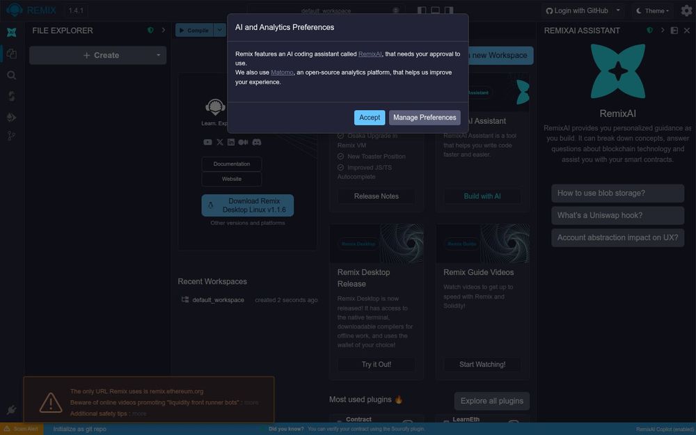Click the Documentation button
The image size is (696, 435).
click(232, 164)
